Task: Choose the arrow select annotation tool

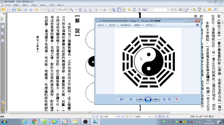Action: (129, 10)
